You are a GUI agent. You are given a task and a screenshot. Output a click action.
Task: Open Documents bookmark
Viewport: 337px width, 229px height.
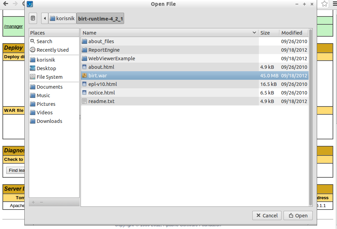(54, 87)
